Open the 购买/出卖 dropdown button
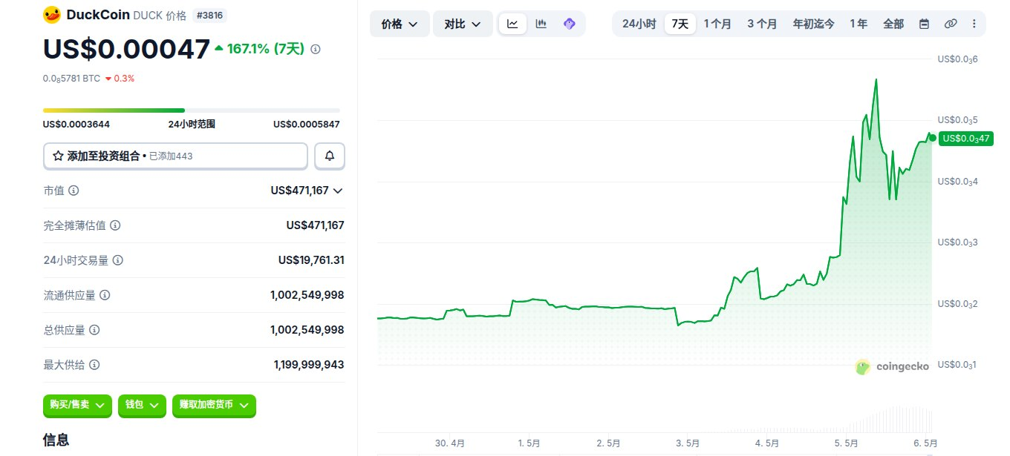The image size is (1010, 456). click(77, 405)
